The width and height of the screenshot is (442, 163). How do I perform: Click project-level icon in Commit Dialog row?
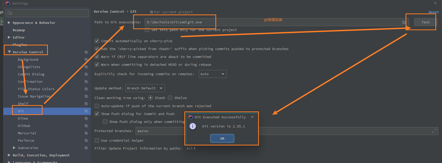[x=86, y=74]
